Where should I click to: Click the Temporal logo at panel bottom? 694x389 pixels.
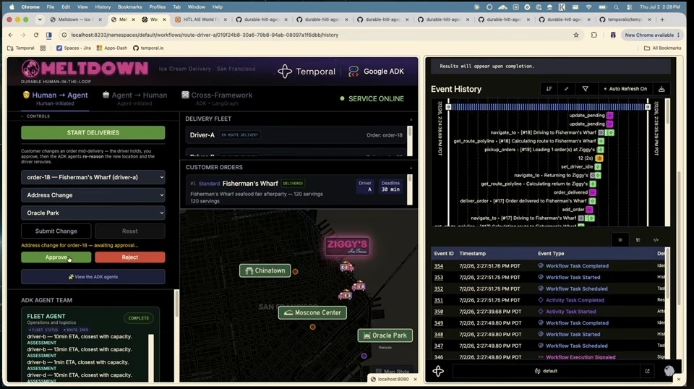click(x=438, y=371)
